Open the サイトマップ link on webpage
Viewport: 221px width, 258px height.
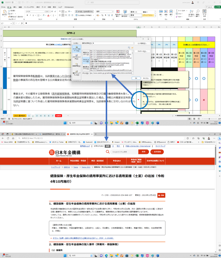pyautogui.click(x=160, y=146)
